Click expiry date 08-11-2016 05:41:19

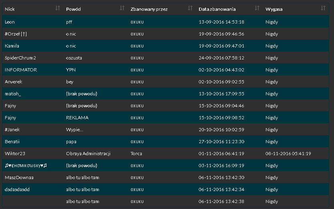tap(288, 154)
